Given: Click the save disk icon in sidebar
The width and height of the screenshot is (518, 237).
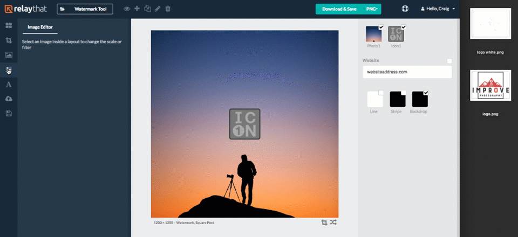Looking at the screenshot, I should tap(9, 114).
